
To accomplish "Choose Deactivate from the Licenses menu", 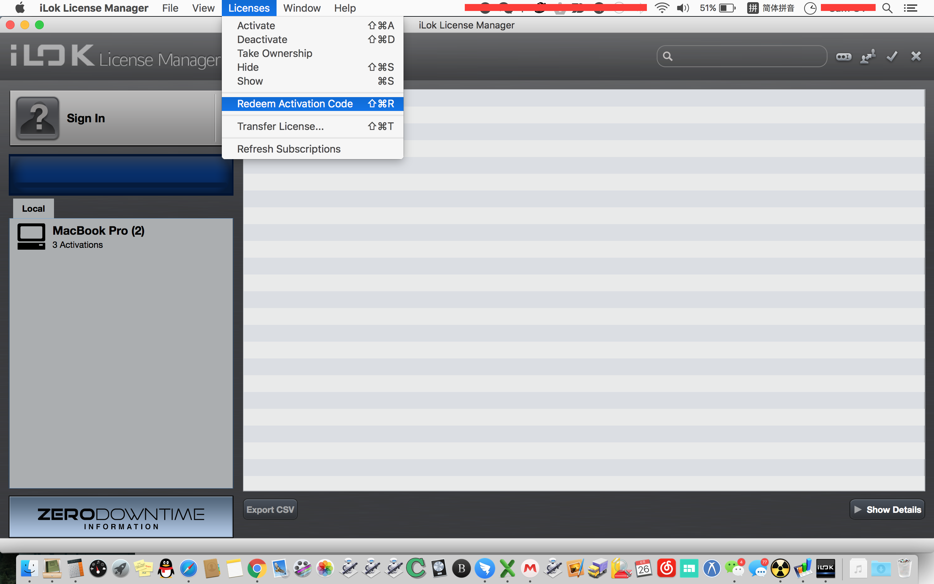I will [x=313, y=39].
